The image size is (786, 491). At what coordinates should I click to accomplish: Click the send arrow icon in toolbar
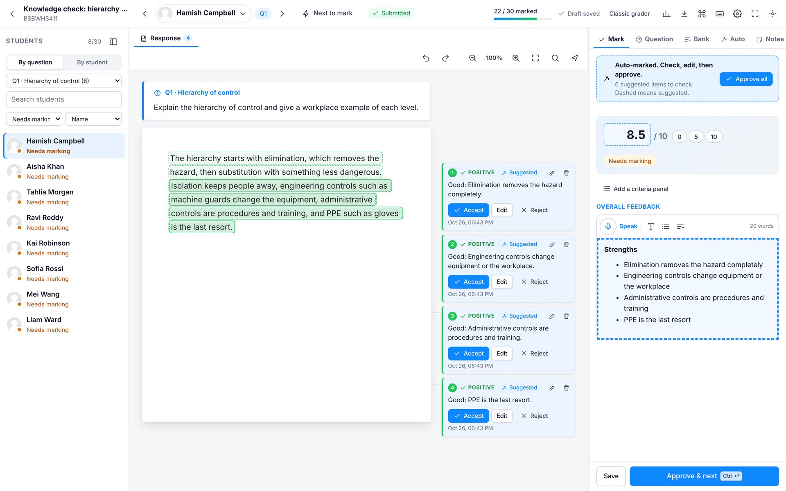pyautogui.click(x=575, y=58)
